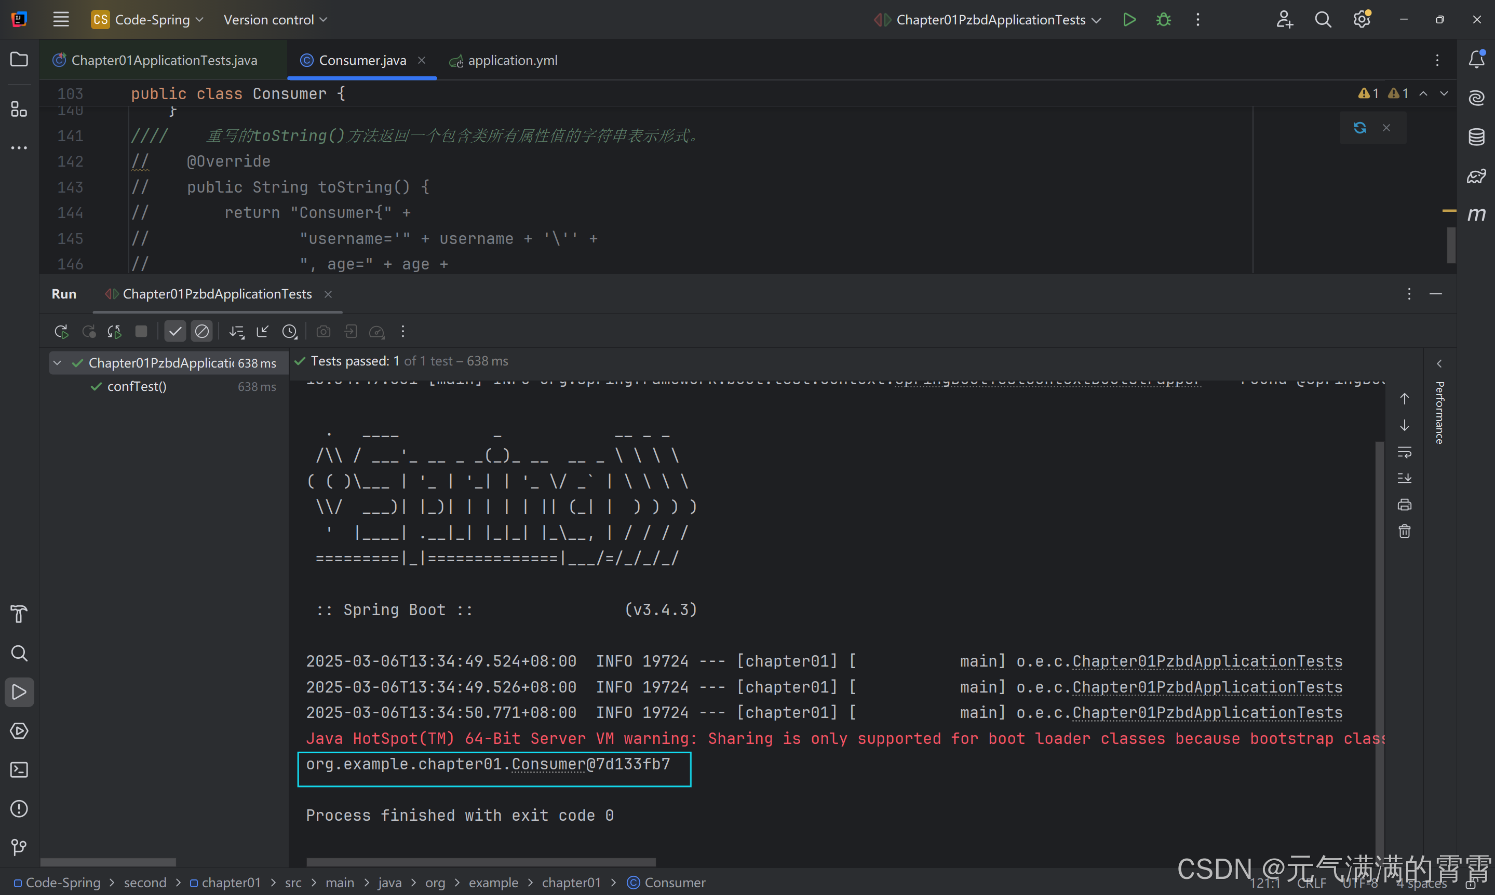The width and height of the screenshot is (1495, 895).
Task: Click the Rerun tests icon
Action: click(x=61, y=331)
